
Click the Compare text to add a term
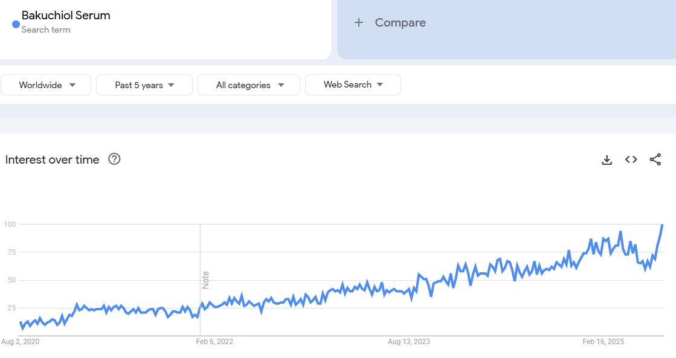pos(400,22)
